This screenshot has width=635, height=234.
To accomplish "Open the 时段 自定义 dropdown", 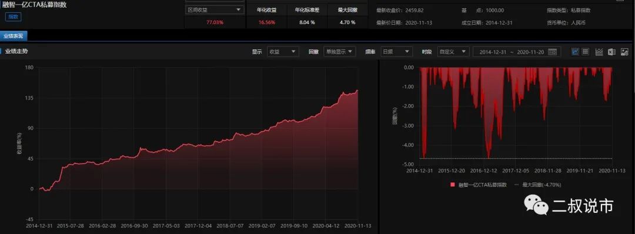I will point(453,52).
